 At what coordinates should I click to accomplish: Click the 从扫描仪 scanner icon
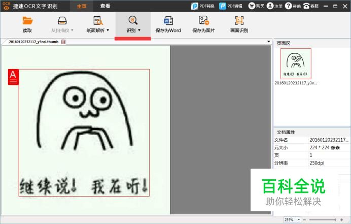62,21
